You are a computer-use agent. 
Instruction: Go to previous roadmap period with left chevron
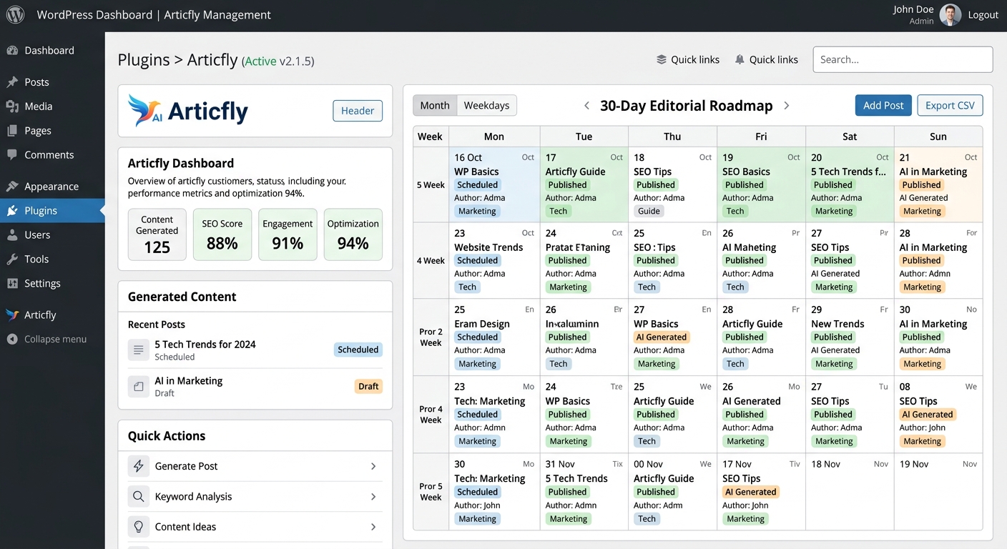(x=586, y=106)
